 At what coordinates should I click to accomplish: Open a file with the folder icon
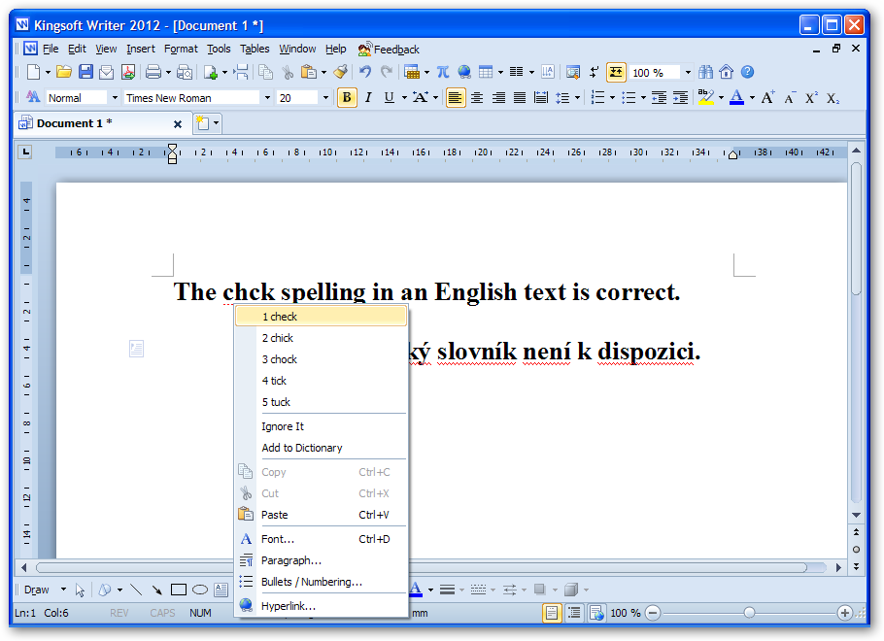[64, 72]
